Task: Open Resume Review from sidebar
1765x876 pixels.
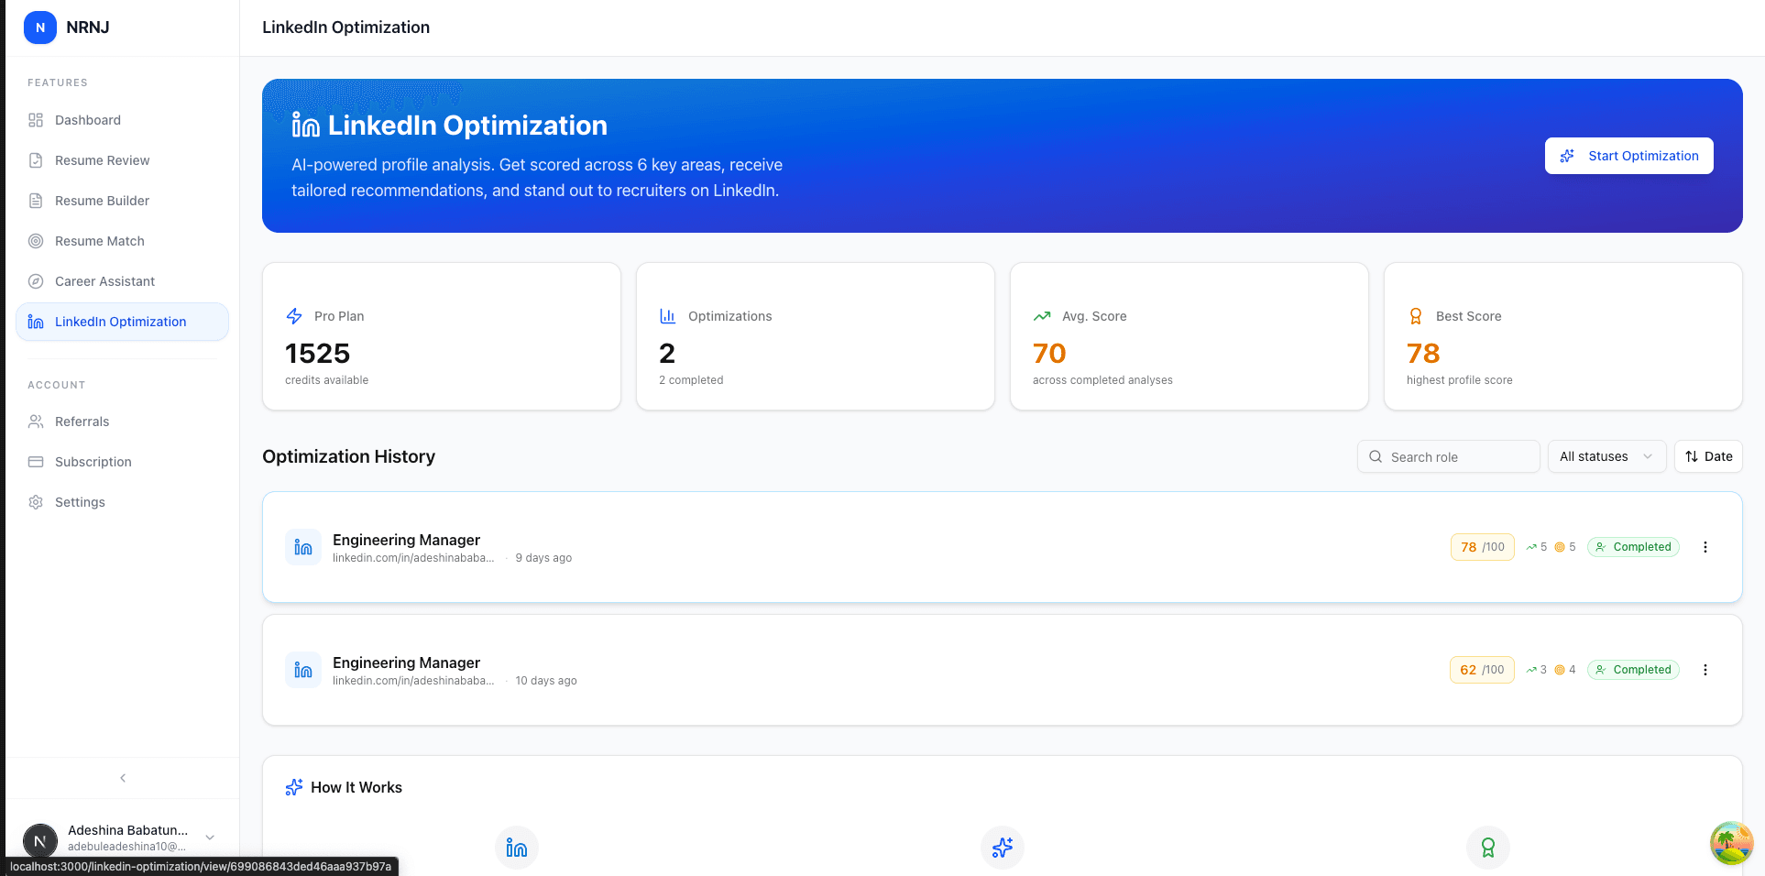Action: (102, 160)
